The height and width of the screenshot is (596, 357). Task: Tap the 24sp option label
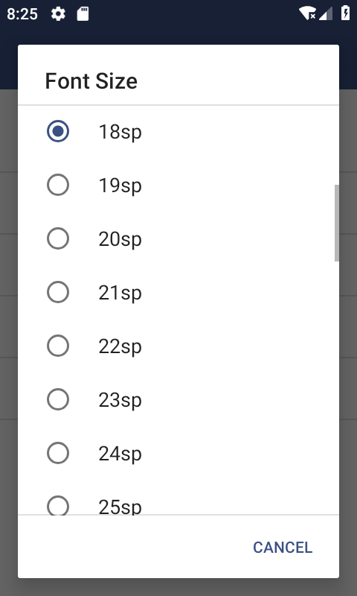120,454
